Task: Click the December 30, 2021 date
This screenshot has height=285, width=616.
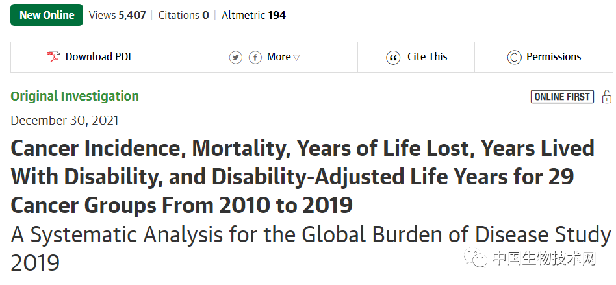Action: [x=64, y=120]
